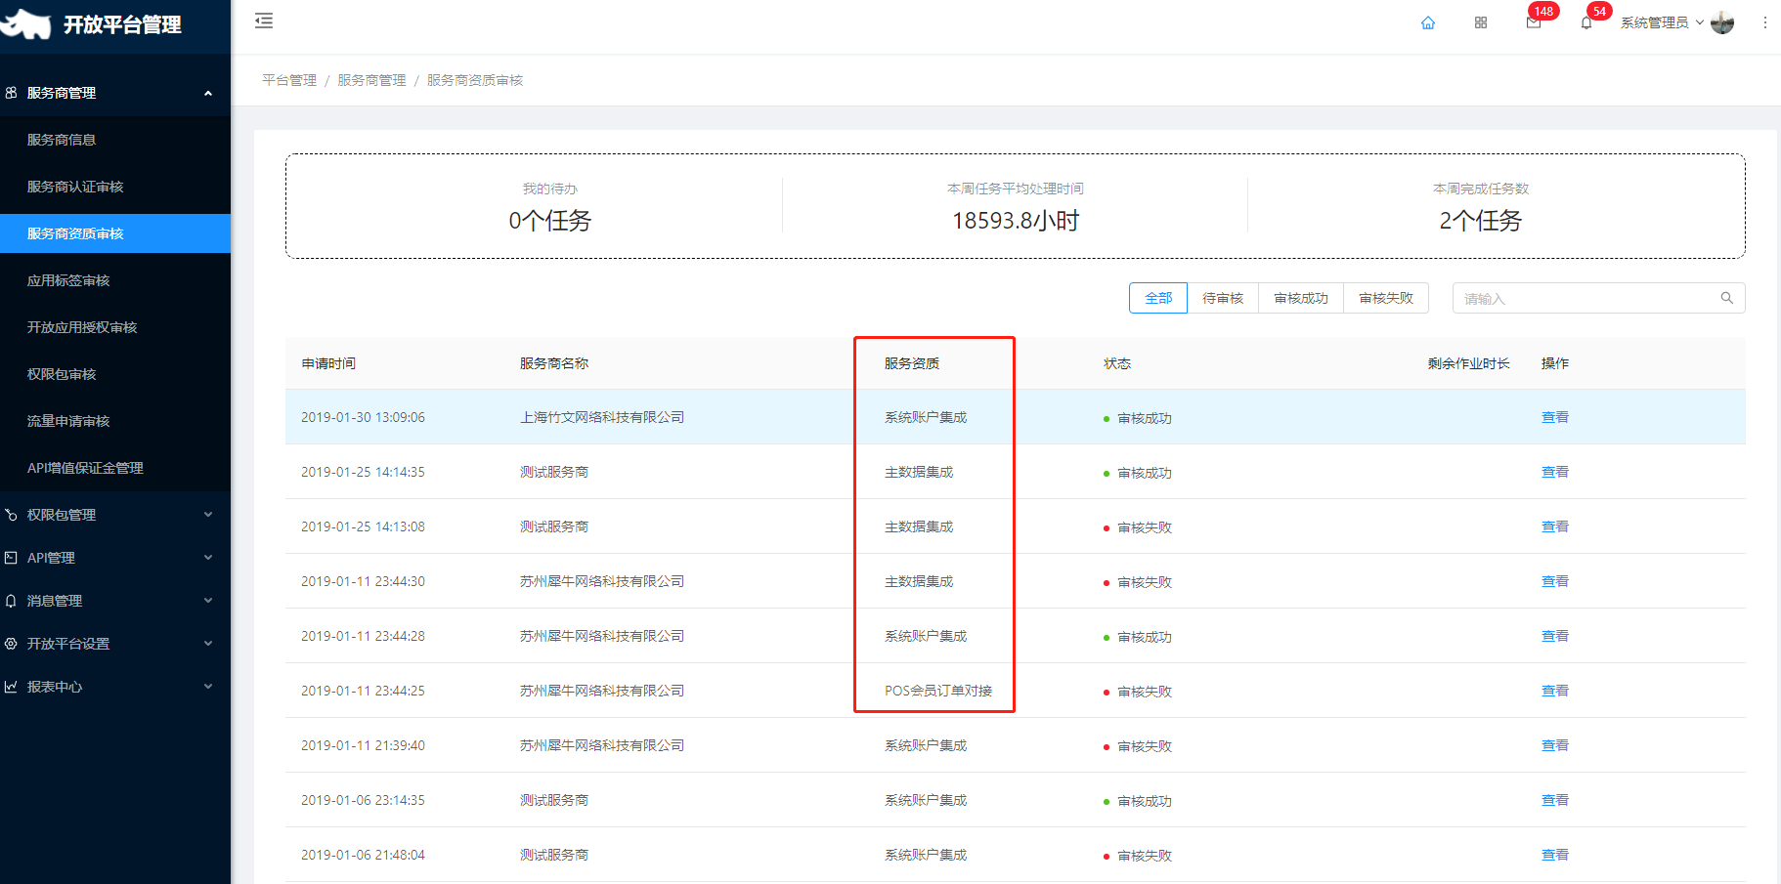The width and height of the screenshot is (1781, 884).
Task: Click the search magnifier icon
Action: (1727, 298)
